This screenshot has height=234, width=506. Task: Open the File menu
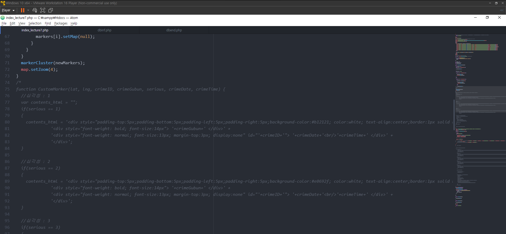[x=4, y=23]
